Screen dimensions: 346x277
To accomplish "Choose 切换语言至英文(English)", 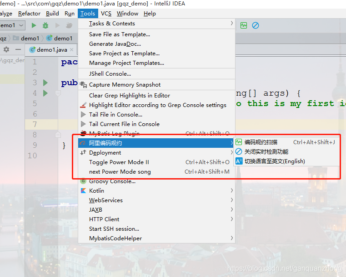I will [286, 161].
